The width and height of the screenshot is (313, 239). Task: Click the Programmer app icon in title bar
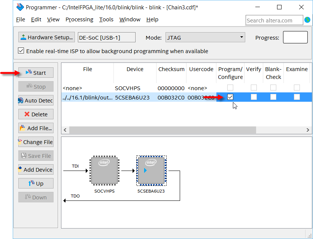[x=20, y=7]
